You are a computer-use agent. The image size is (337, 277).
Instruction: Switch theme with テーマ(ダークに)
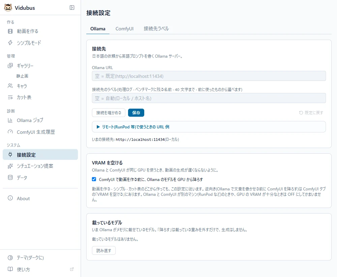point(40,258)
